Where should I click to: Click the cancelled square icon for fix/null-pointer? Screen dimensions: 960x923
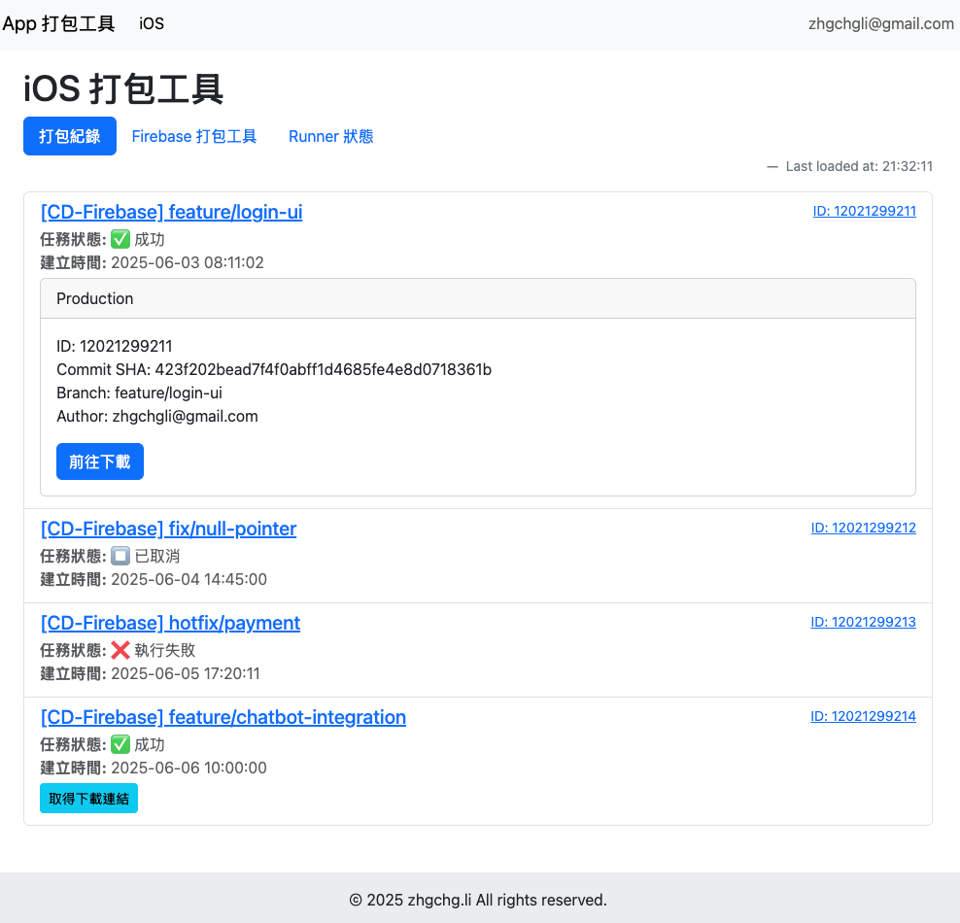(120, 556)
